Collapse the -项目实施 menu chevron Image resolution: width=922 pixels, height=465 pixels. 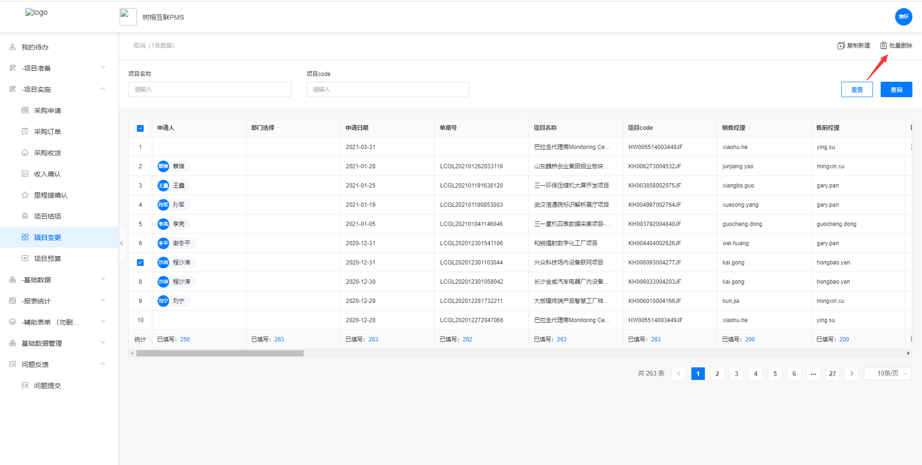click(x=103, y=89)
